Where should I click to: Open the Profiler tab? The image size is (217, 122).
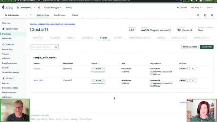pyautogui.click(x=118, y=38)
